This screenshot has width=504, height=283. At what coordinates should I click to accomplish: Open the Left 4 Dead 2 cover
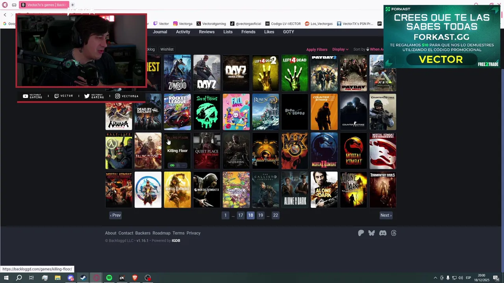[x=265, y=73]
